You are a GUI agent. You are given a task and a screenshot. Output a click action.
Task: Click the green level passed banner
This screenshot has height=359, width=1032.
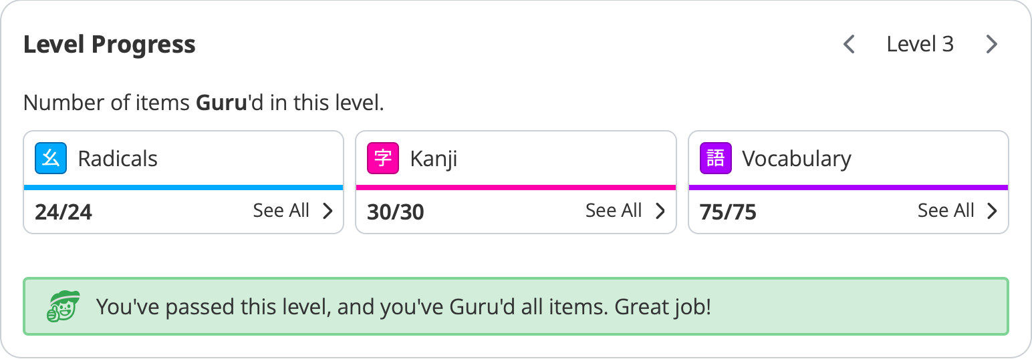515,307
